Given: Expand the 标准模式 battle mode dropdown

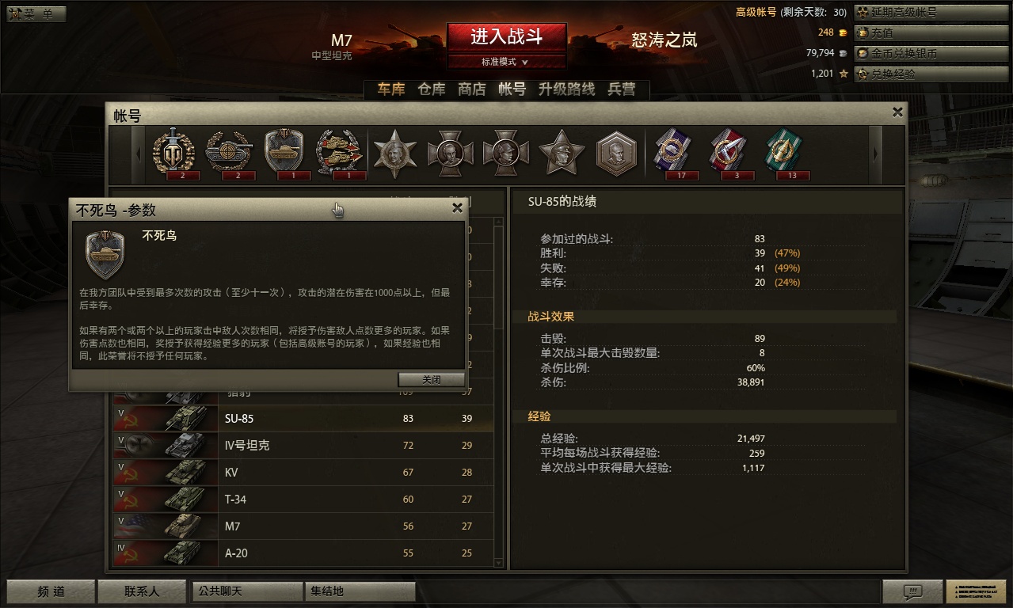Looking at the screenshot, I should tap(506, 62).
